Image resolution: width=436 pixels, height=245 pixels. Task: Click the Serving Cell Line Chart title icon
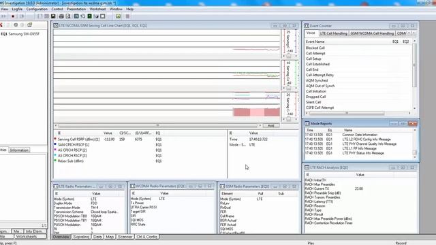[x=56, y=26]
